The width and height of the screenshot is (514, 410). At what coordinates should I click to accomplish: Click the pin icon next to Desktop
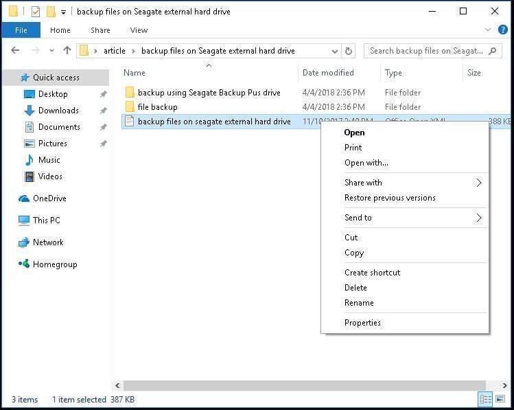tap(103, 95)
